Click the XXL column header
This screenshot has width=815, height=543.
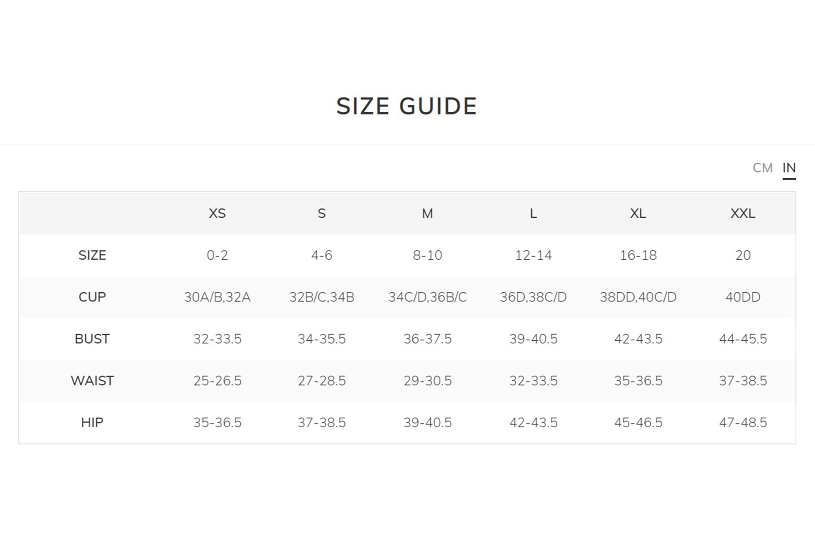pos(743,213)
